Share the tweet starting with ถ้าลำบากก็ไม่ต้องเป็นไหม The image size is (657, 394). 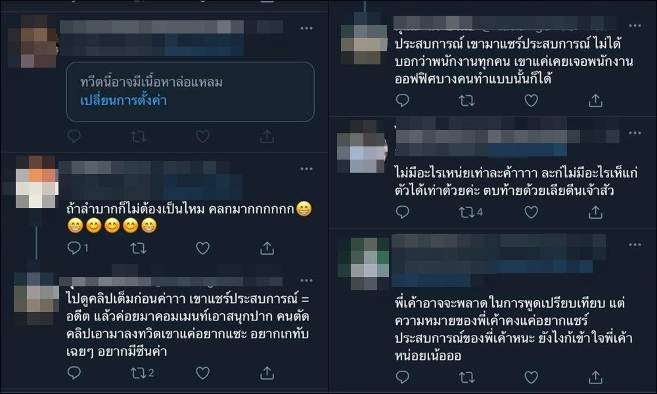click(267, 248)
